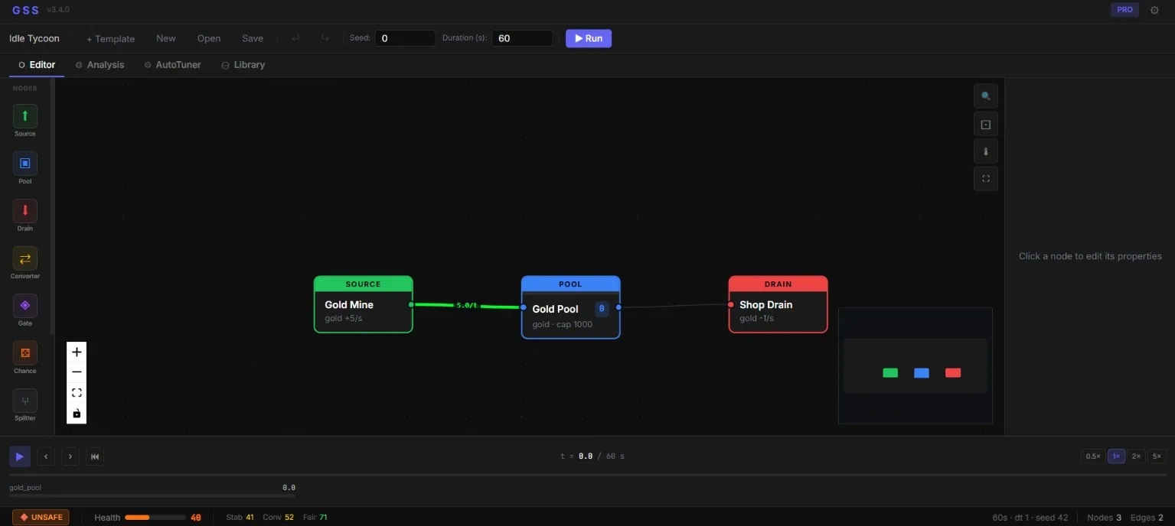Open settings via the gear icon
Image resolution: width=1175 pixels, height=526 pixels.
point(1155,10)
